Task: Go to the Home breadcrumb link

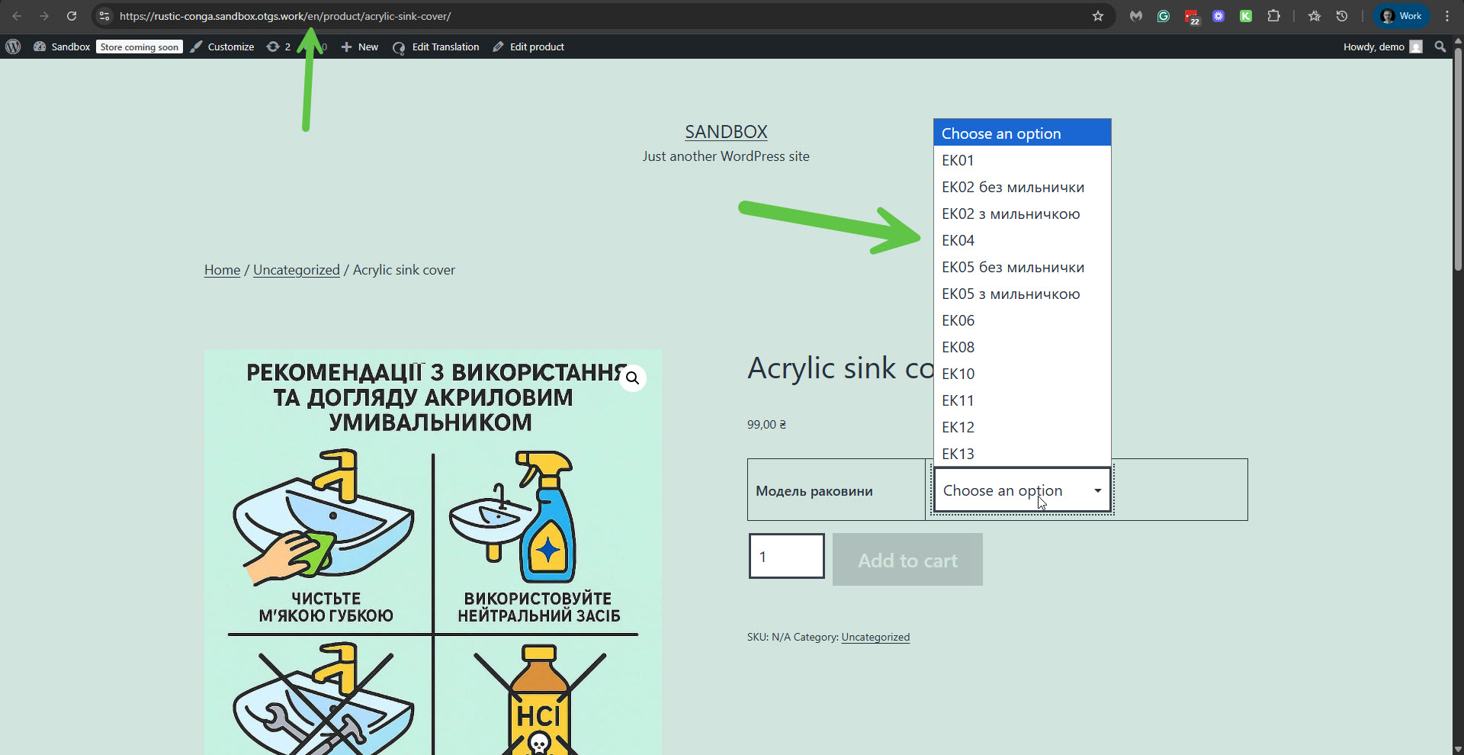Action: pos(222,270)
